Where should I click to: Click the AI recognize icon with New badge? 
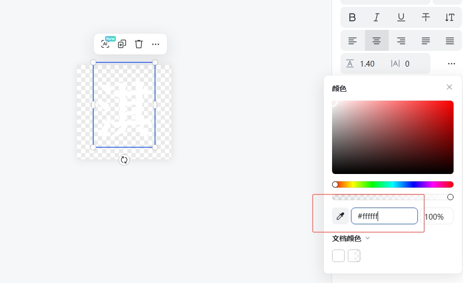point(106,44)
